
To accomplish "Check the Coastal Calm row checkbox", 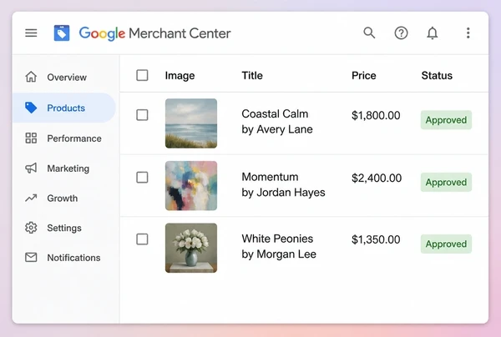I will pyautogui.click(x=142, y=115).
